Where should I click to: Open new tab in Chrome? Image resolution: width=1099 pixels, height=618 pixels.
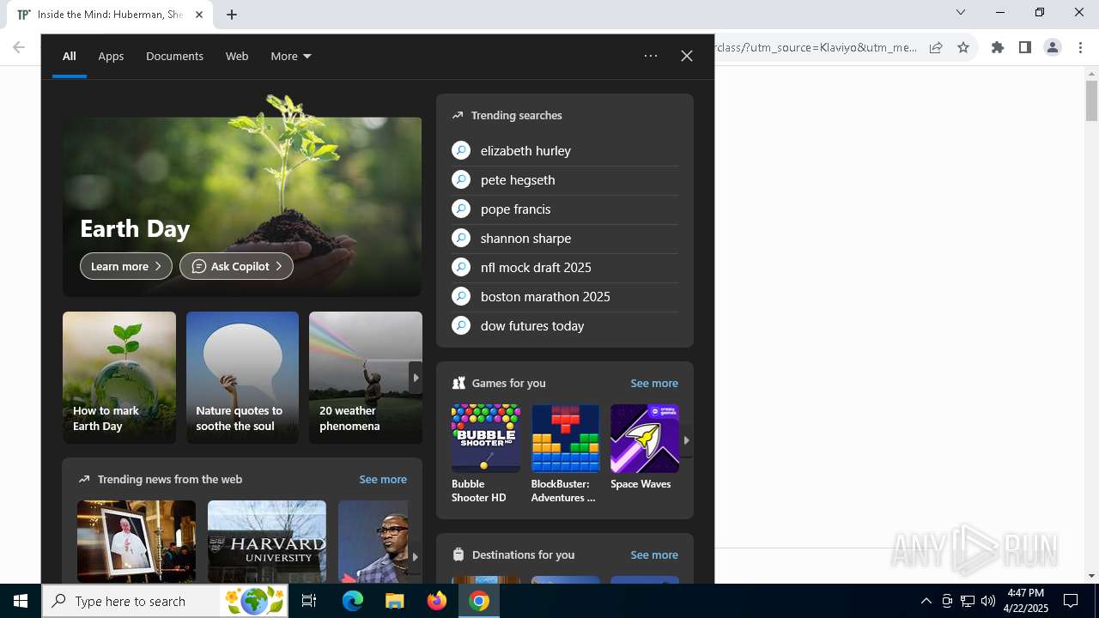click(232, 15)
